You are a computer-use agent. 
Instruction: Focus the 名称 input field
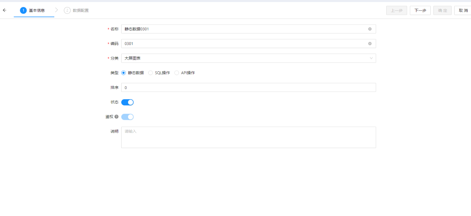249,29
